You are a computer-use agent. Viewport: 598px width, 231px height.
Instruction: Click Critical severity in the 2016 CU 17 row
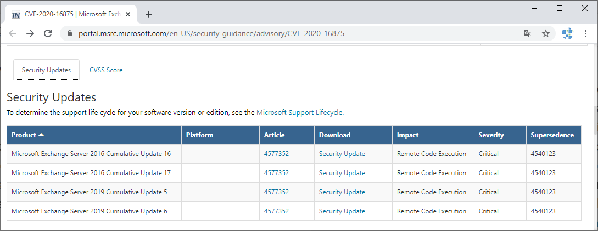coord(489,173)
